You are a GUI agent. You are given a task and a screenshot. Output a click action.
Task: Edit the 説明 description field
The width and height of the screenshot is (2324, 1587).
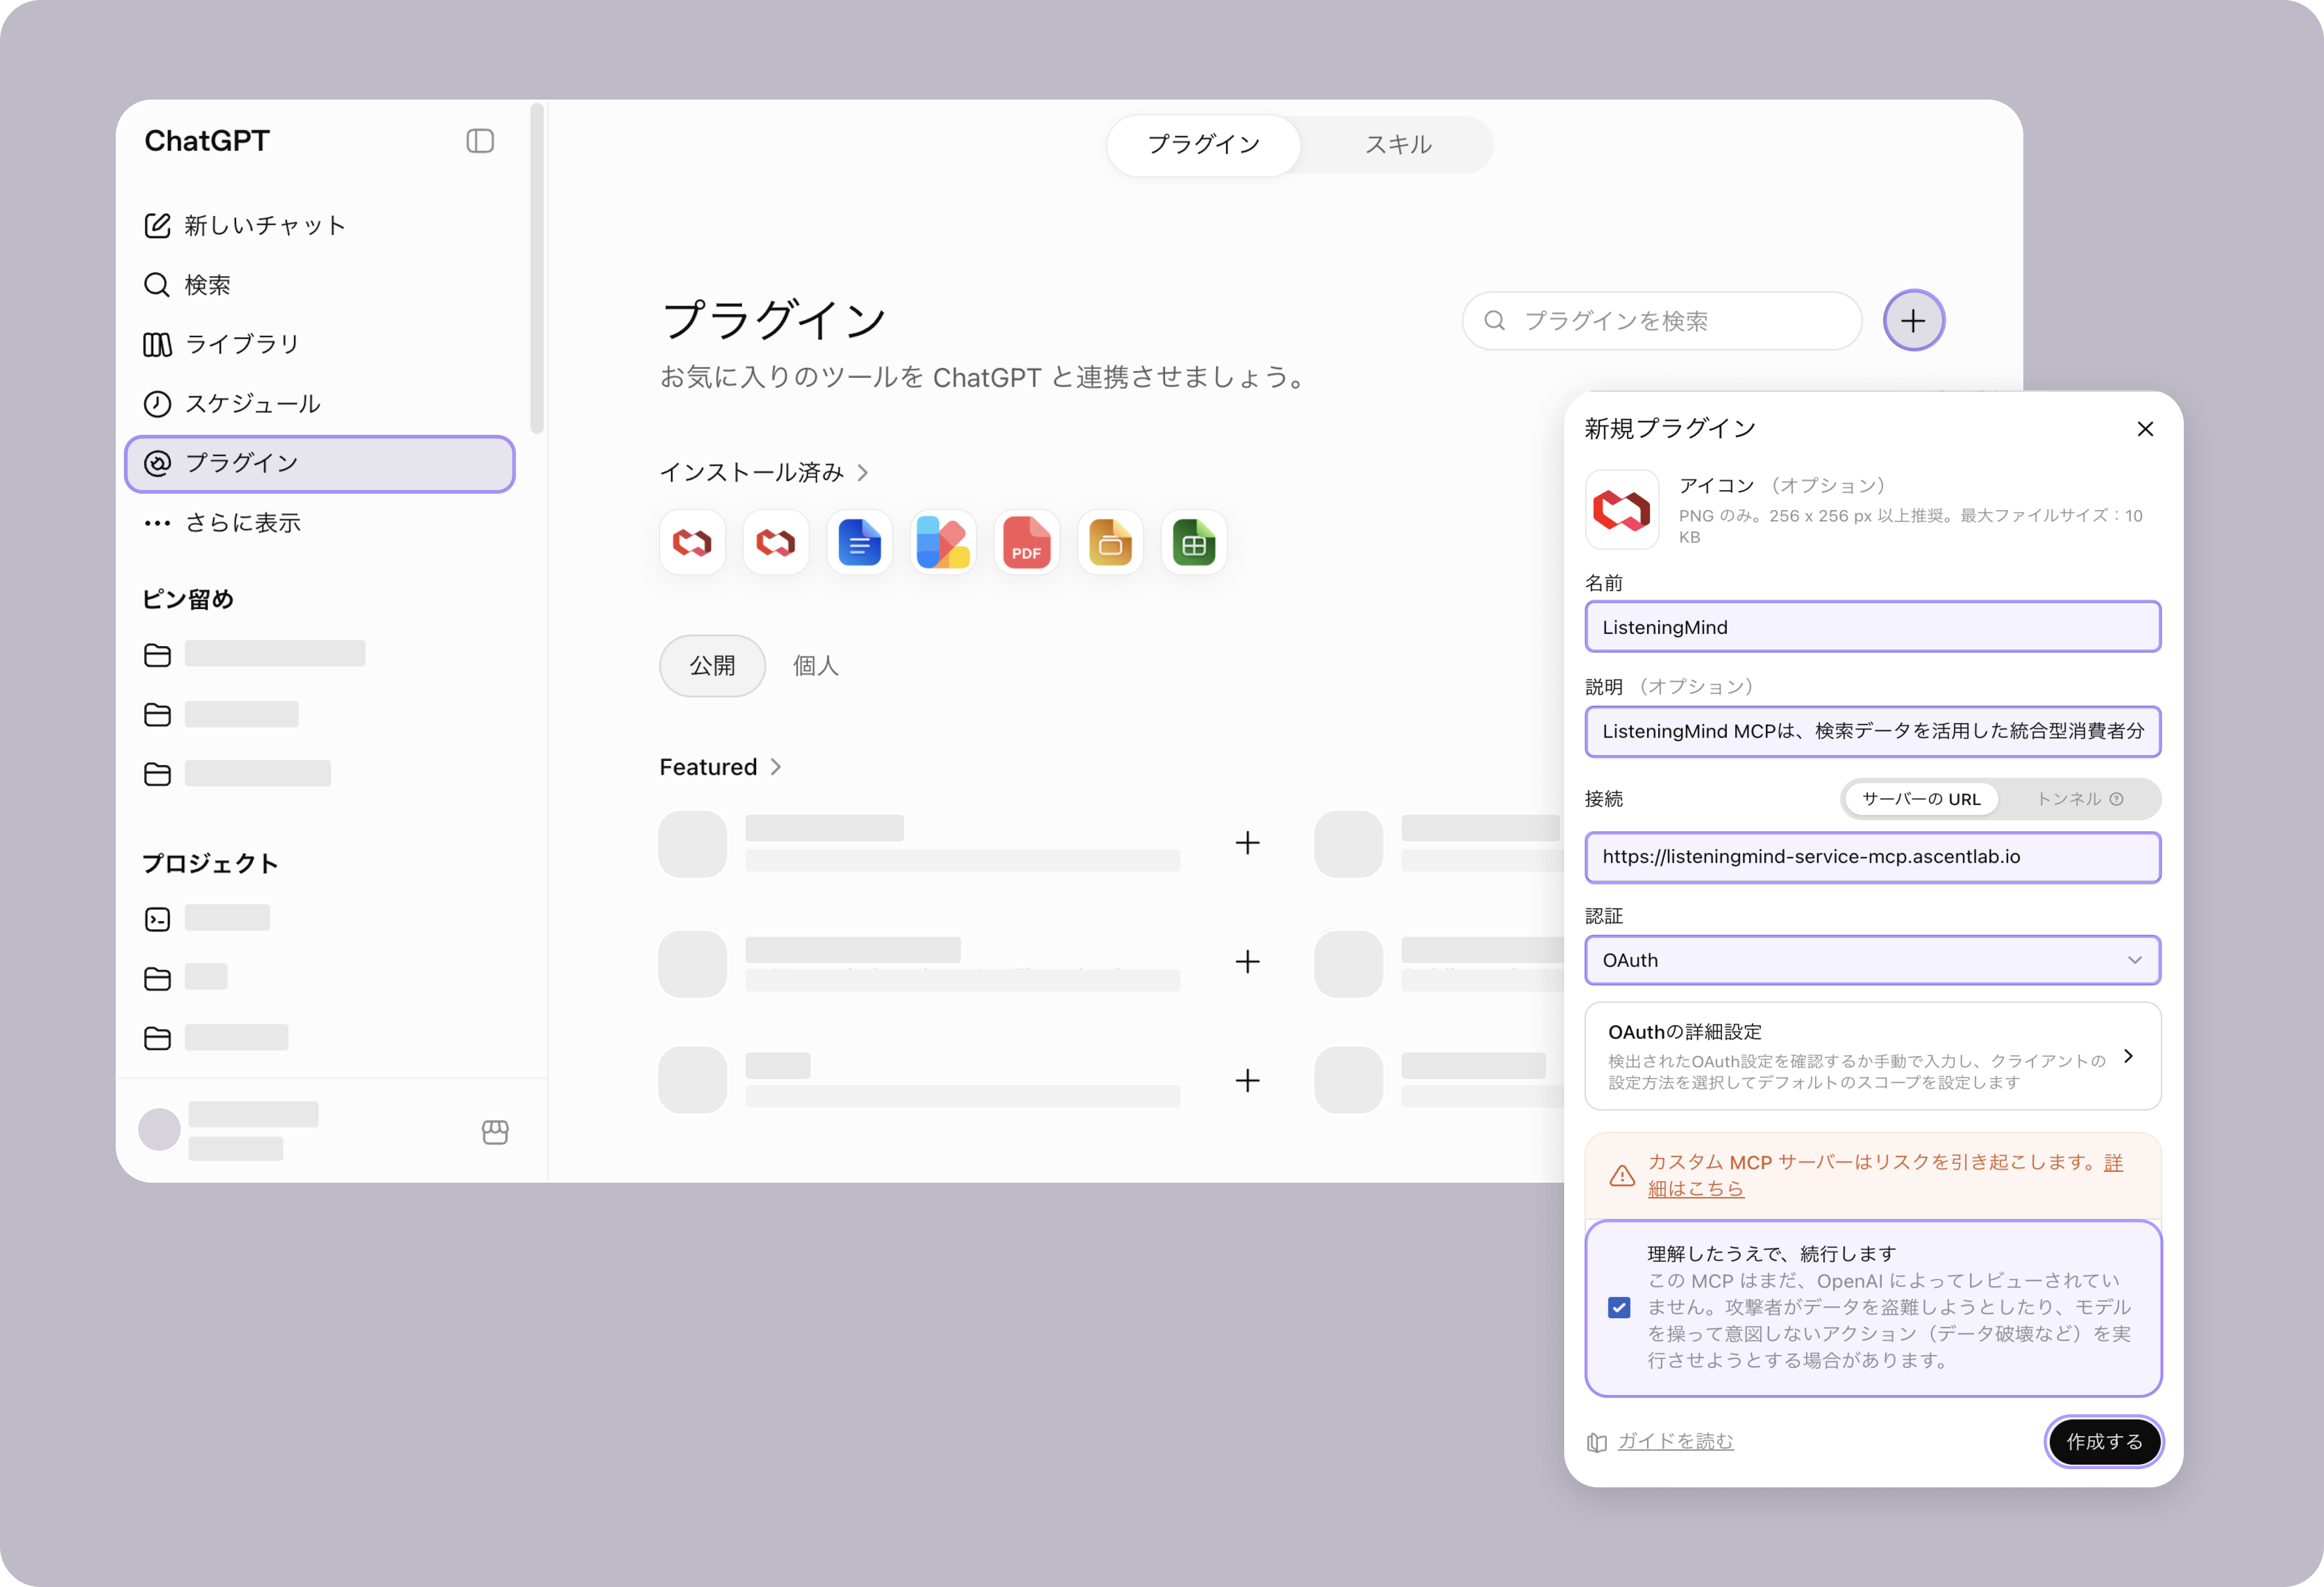pyautogui.click(x=1872, y=731)
